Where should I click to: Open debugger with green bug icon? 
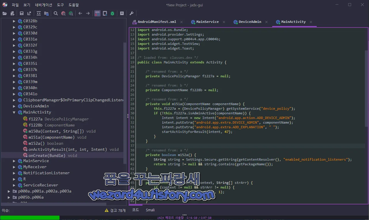[112, 13]
